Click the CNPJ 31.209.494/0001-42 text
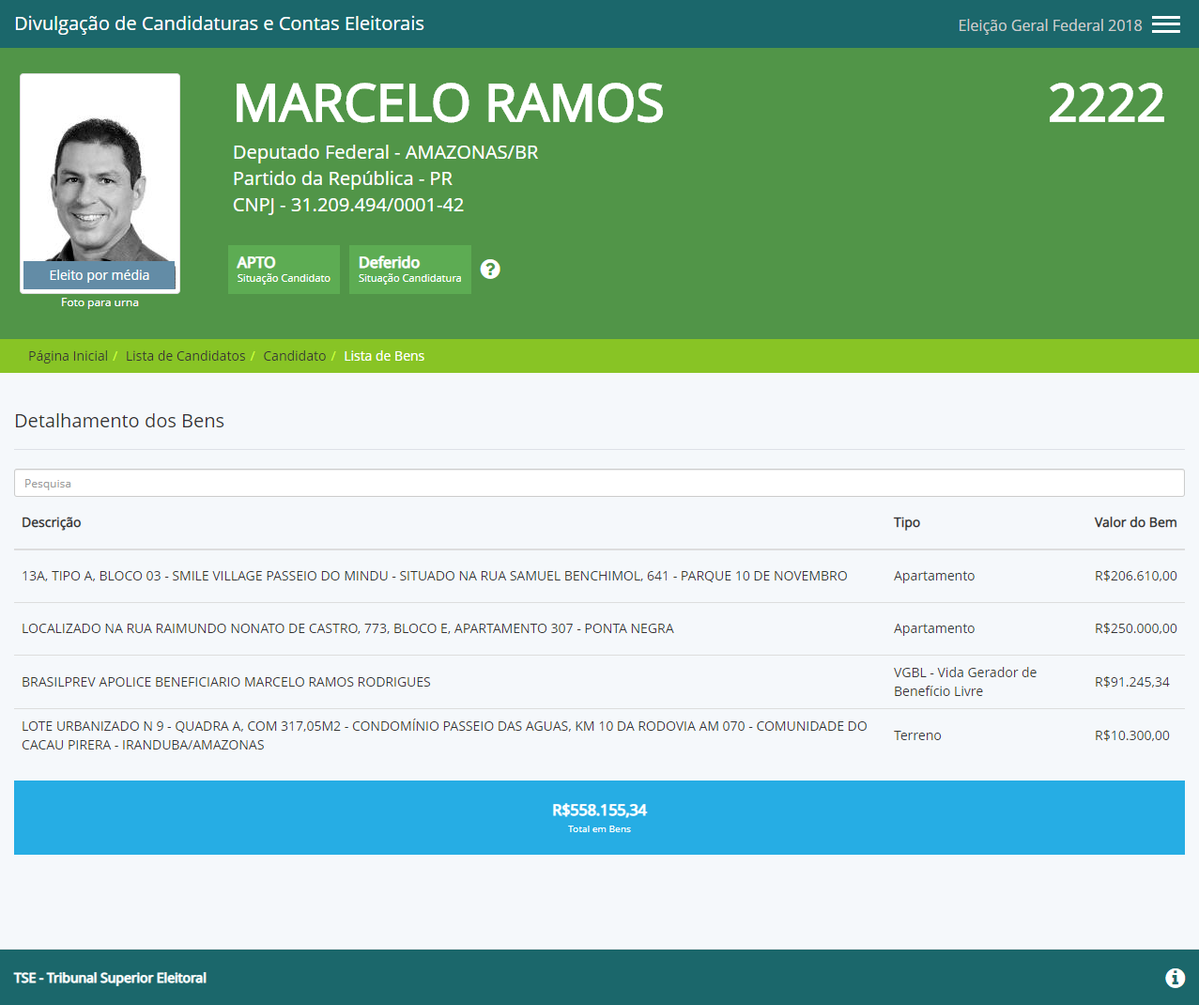Screen dimensions: 1199x1005 pyautogui.click(x=348, y=205)
